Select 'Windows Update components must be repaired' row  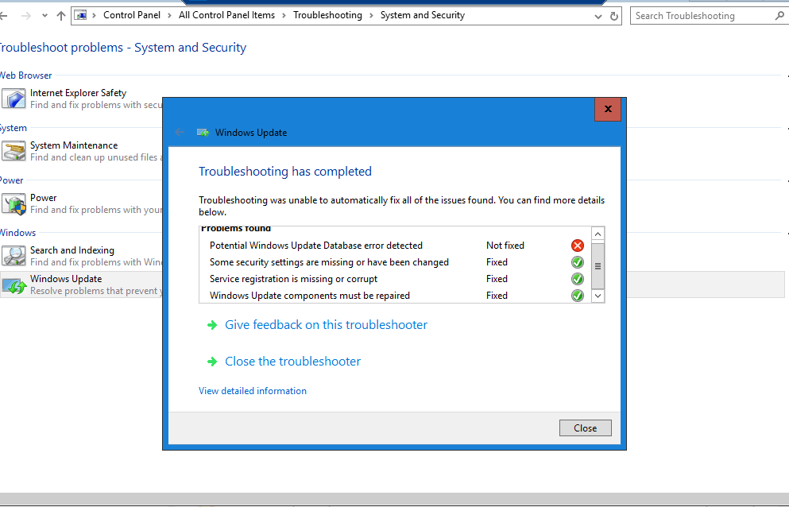click(x=395, y=296)
